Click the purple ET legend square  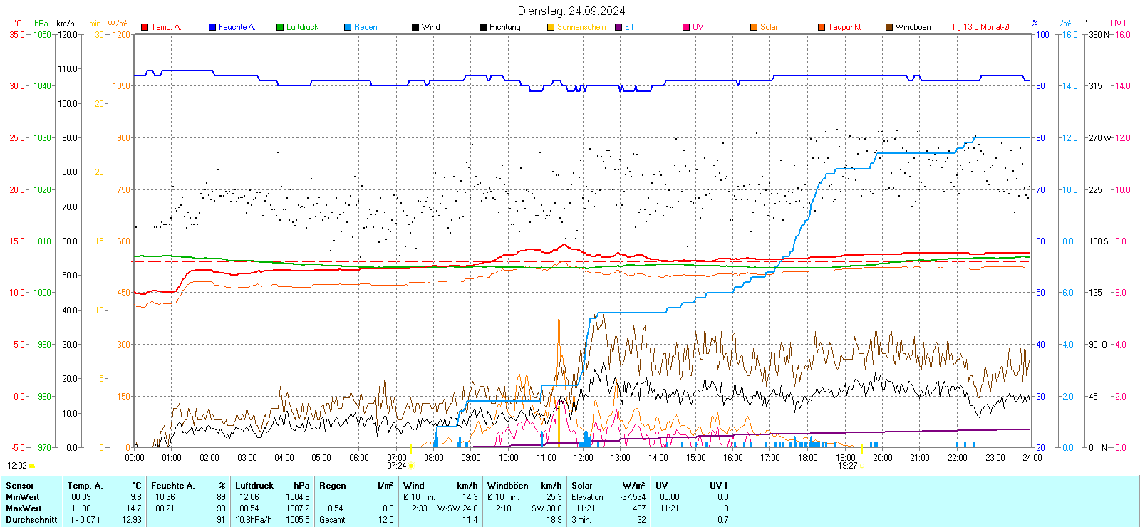618,27
